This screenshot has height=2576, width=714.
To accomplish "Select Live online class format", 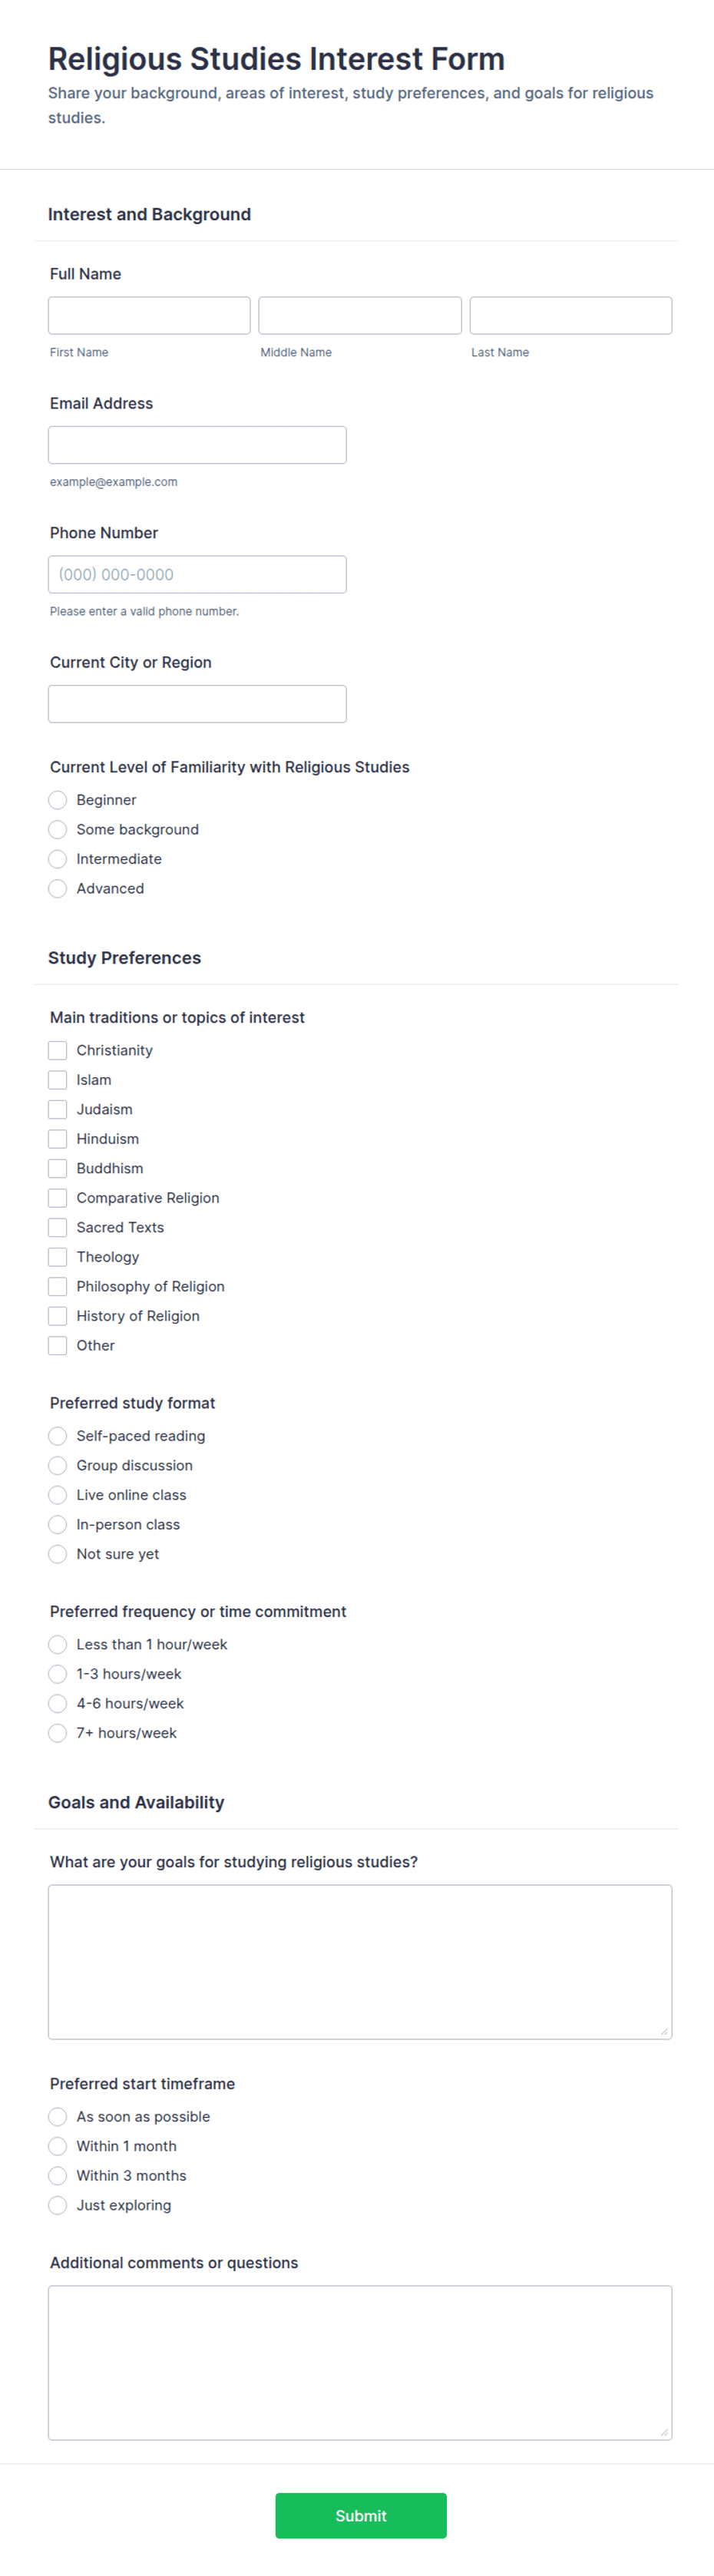I will point(58,1495).
